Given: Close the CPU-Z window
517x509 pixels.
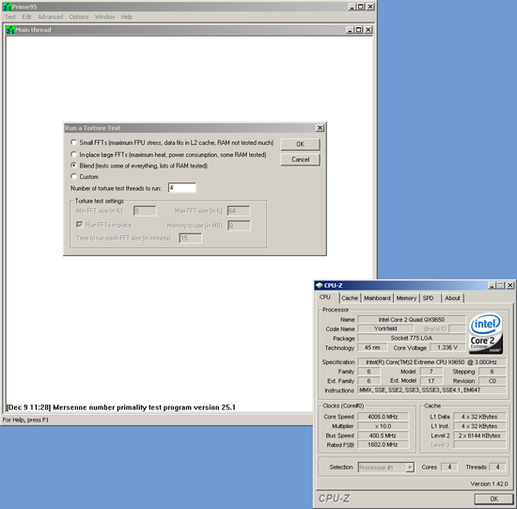Looking at the screenshot, I should tap(510, 285).
